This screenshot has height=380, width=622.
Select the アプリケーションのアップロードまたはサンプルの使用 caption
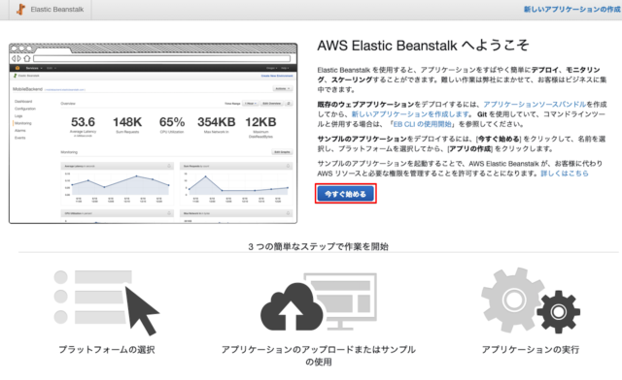[x=319, y=356]
